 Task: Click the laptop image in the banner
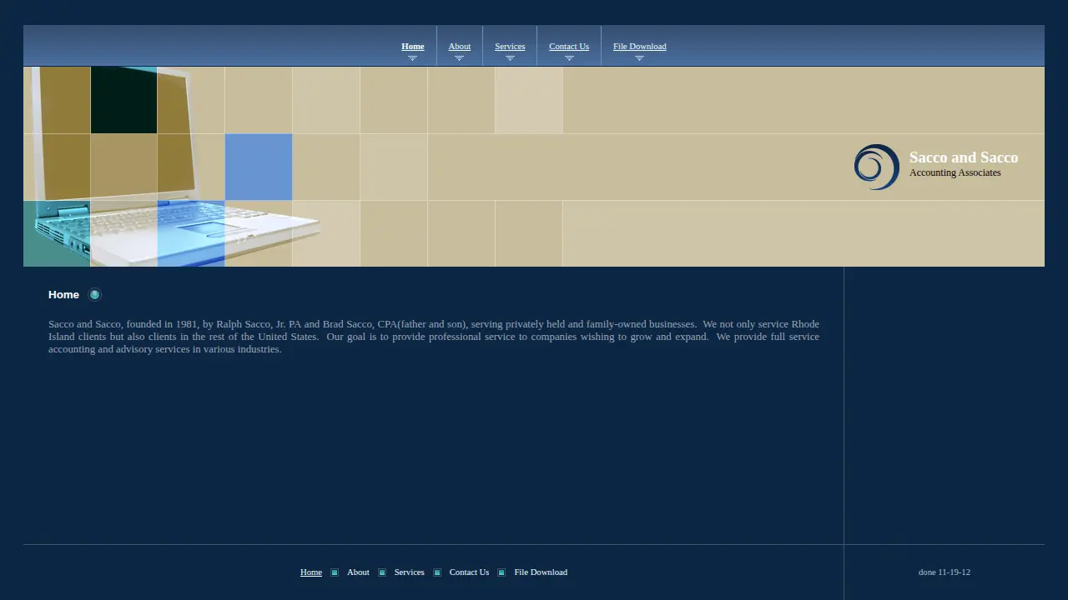point(171,167)
